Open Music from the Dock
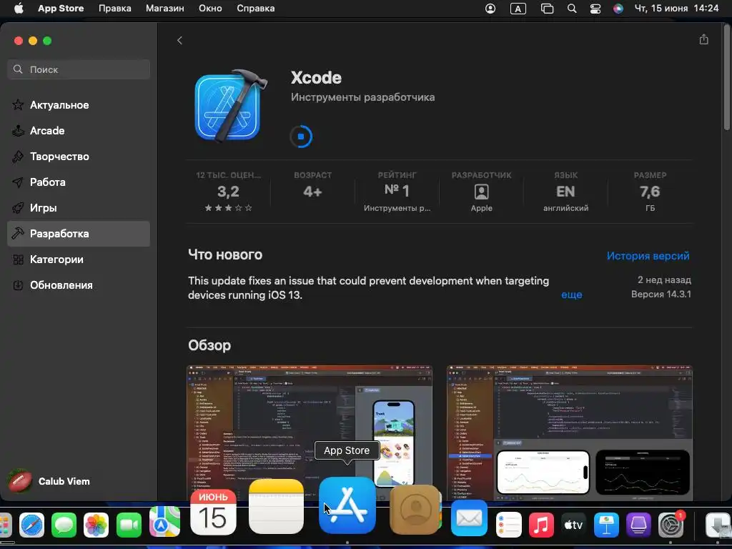Image resolution: width=732 pixels, height=549 pixels. click(541, 524)
